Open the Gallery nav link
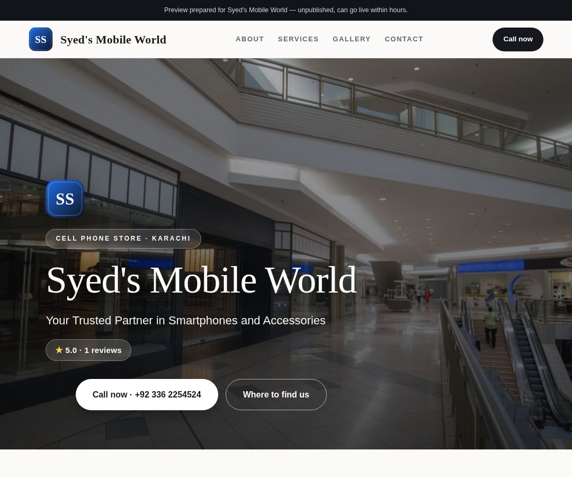Image resolution: width=572 pixels, height=477 pixels. (x=351, y=39)
